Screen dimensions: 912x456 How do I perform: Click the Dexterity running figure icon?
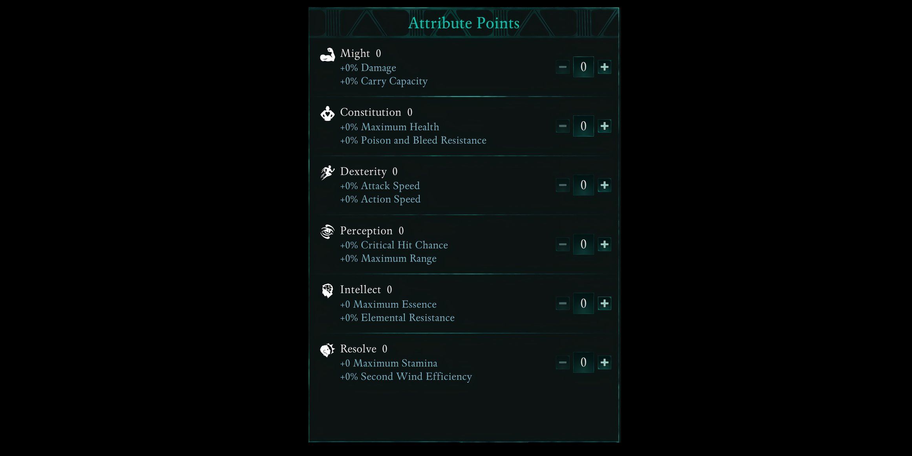(327, 173)
